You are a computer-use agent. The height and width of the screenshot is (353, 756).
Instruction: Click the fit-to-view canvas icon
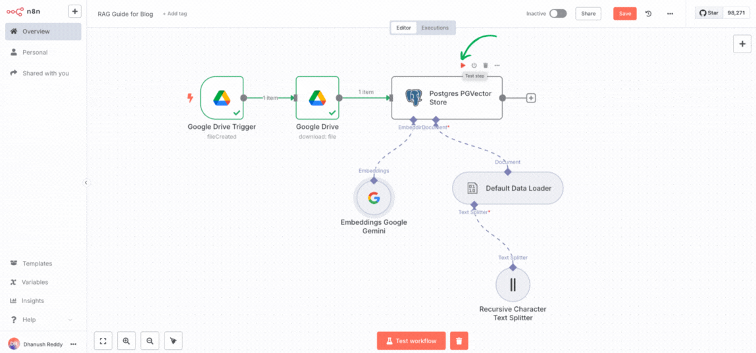[x=103, y=341]
